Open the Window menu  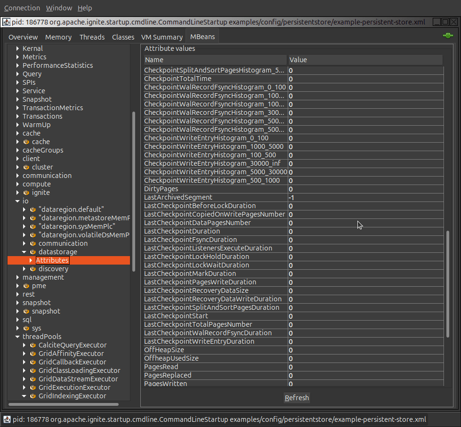coord(59,8)
